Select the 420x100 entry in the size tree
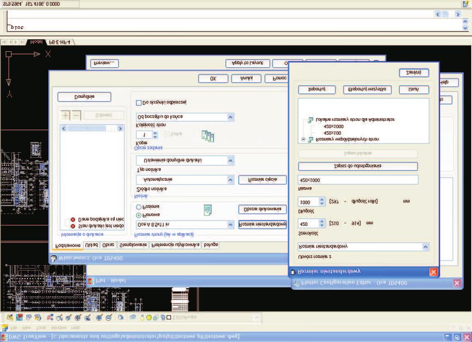The image size is (472, 342). point(332,133)
